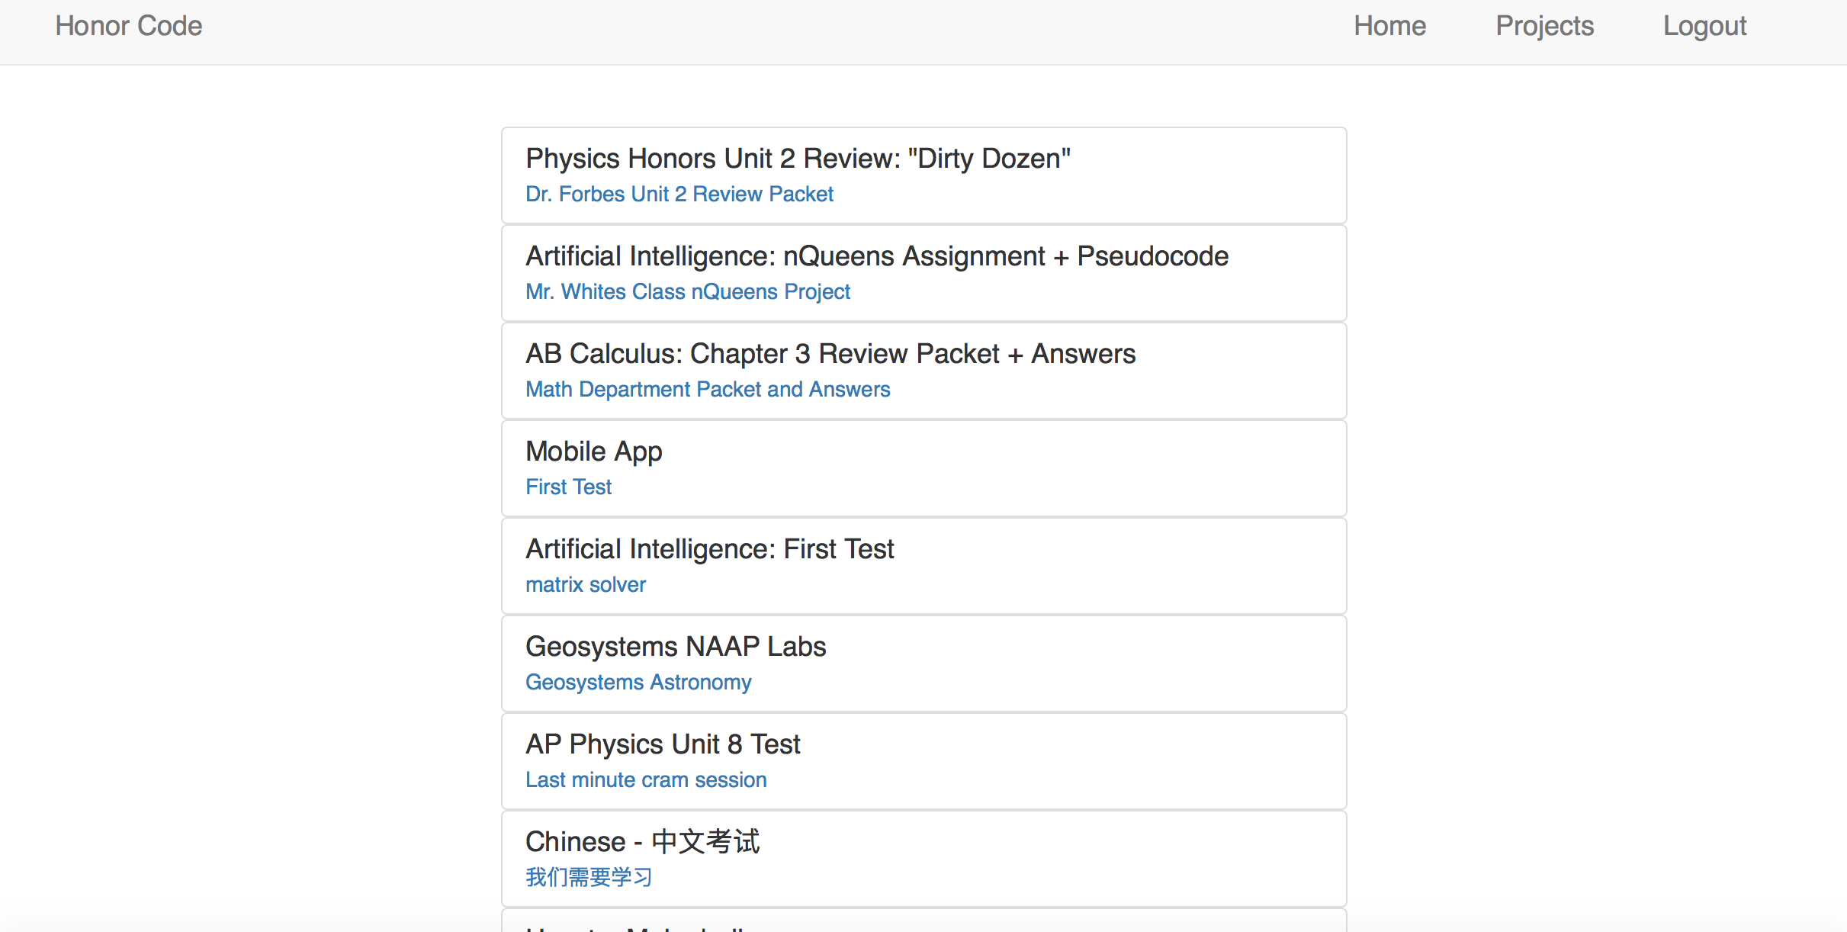Select the Physics Honors Unit 2 Review card title
Viewport: 1847px width, 932px height.
[798, 159]
